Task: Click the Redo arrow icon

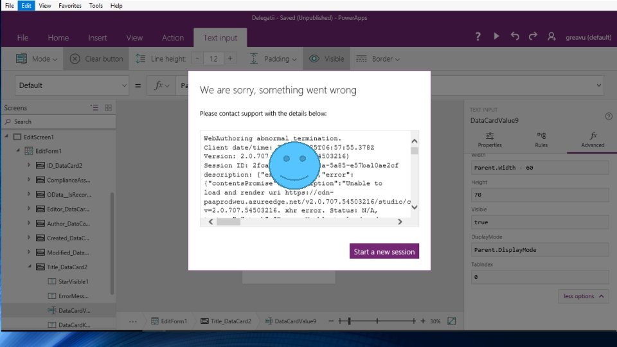Action: click(533, 36)
